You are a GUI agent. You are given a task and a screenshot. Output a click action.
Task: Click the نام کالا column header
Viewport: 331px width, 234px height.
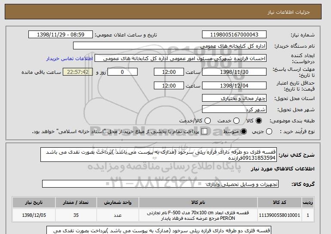198,202
